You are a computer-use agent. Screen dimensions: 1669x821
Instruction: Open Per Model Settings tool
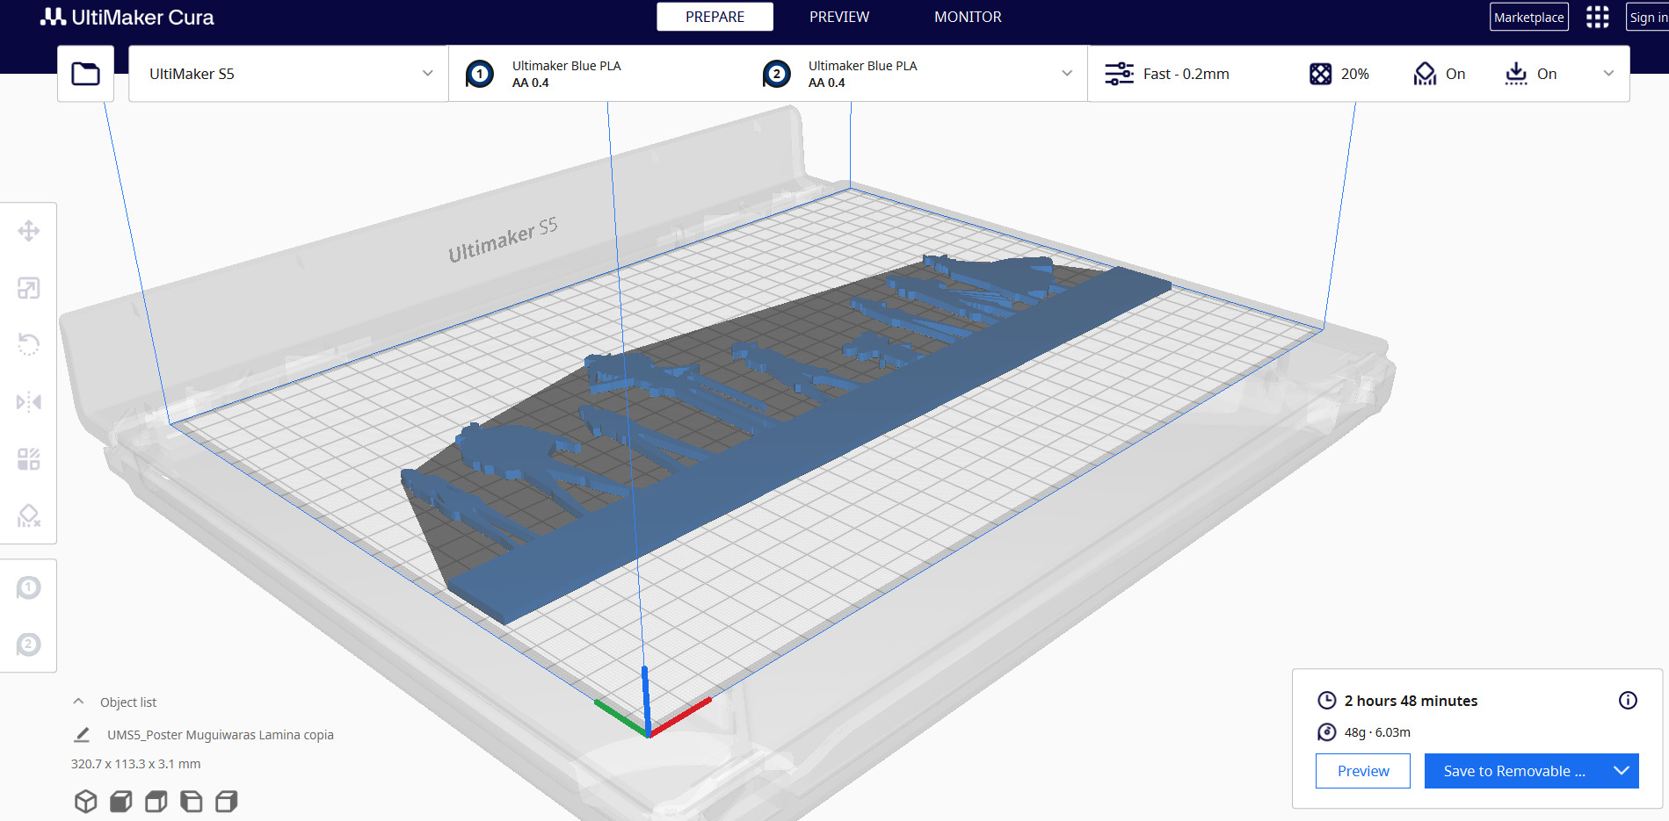[29, 459]
